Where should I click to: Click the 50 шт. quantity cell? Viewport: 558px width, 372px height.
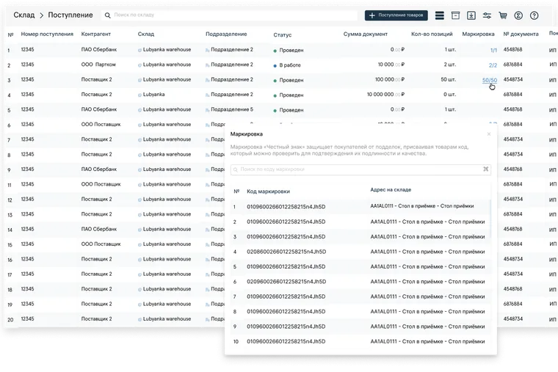449,79
